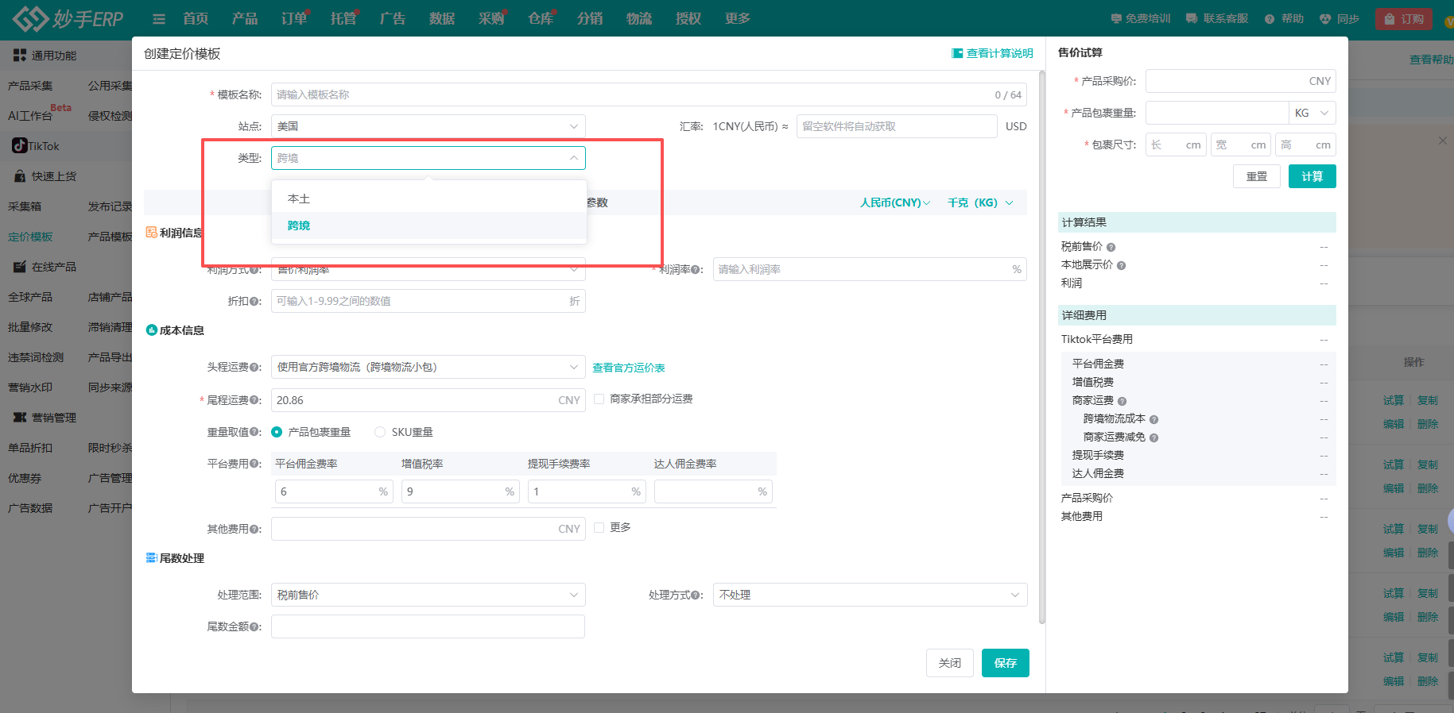
Task: Click the help icon next to 商家运费减免
Action: point(1154,437)
